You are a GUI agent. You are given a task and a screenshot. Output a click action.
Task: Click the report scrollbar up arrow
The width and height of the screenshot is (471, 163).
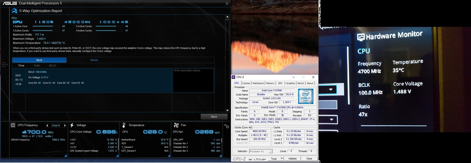tap(228, 17)
